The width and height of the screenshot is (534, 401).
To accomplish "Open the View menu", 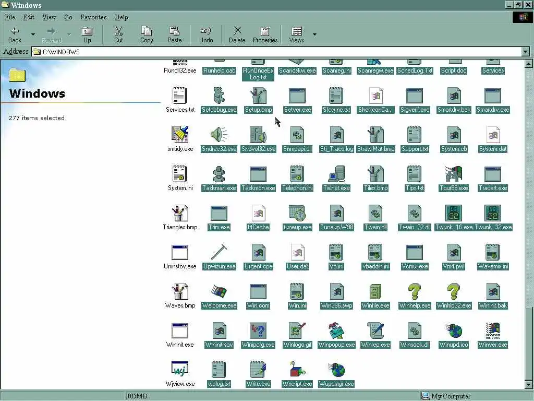I will (x=49, y=17).
